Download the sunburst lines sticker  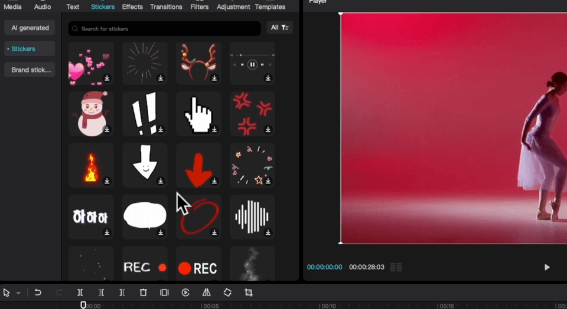coord(161,78)
